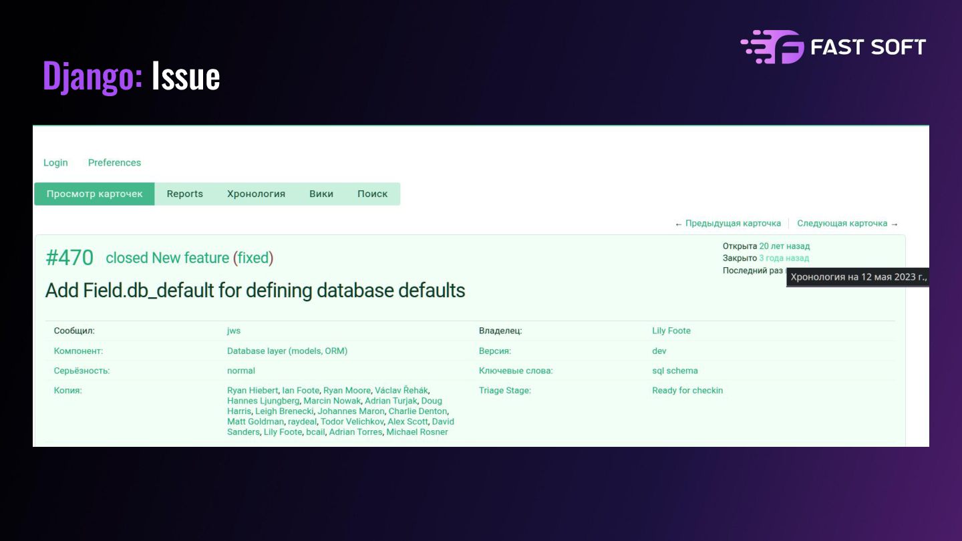Open reporter jws link
The width and height of the screenshot is (962, 541).
click(x=234, y=331)
